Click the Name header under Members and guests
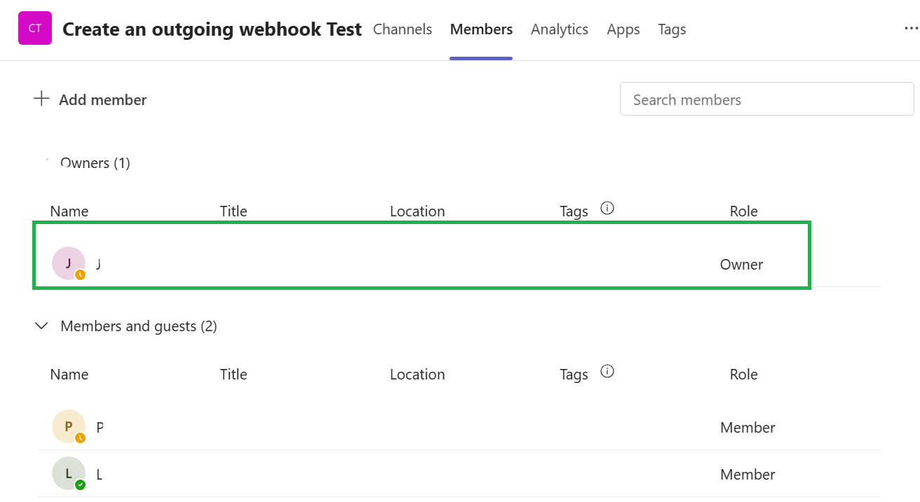Screen dimensions: 920x502 pos(69,375)
